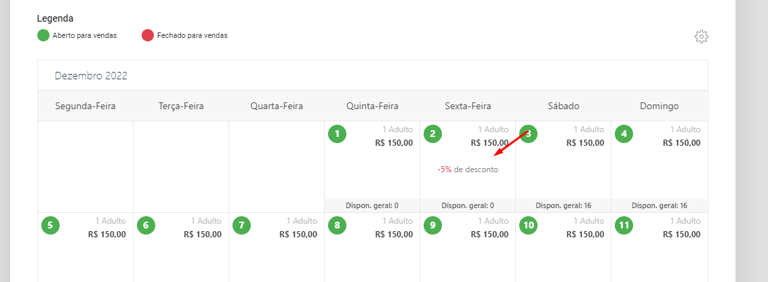
Task: Click the '-5% de desconto' label
Action: [468, 169]
